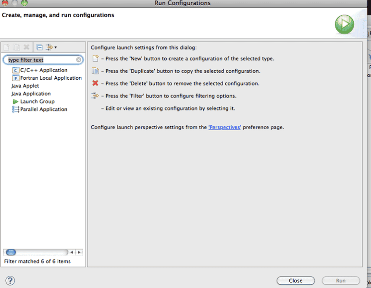
Task: Click the red X Delete configuration toolbar icon
Action: click(26, 47)
